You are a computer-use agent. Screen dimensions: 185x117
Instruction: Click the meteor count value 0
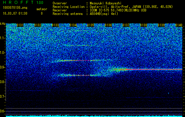(x=42, y=13)
